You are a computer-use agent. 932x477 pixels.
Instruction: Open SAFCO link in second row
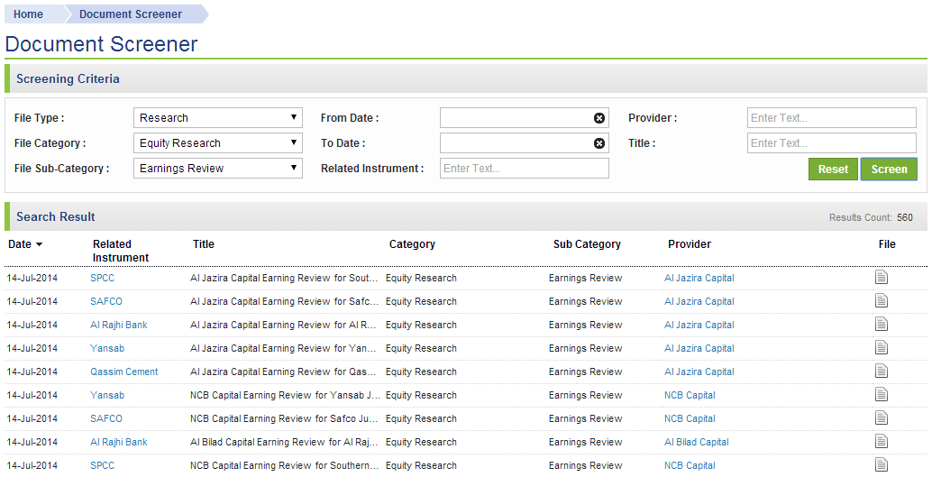click(x=106, y=301)
